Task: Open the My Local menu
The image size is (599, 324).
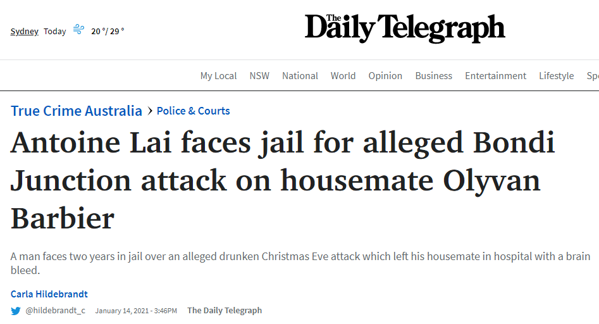Action: click(x=218, y=76)
